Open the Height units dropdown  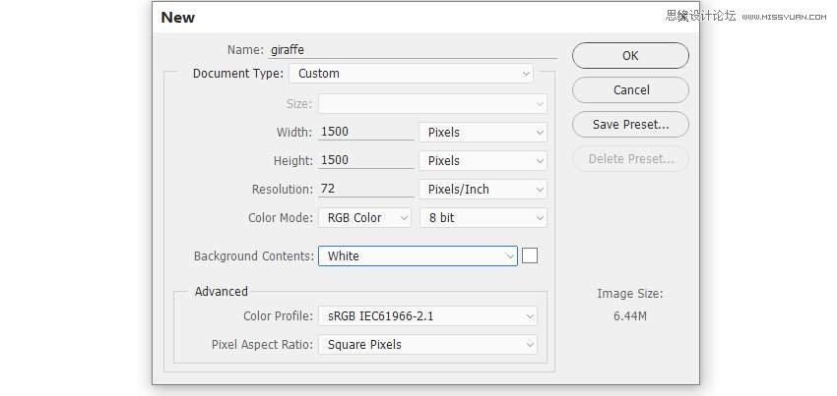pyautogui.click(x=483, y=160)
